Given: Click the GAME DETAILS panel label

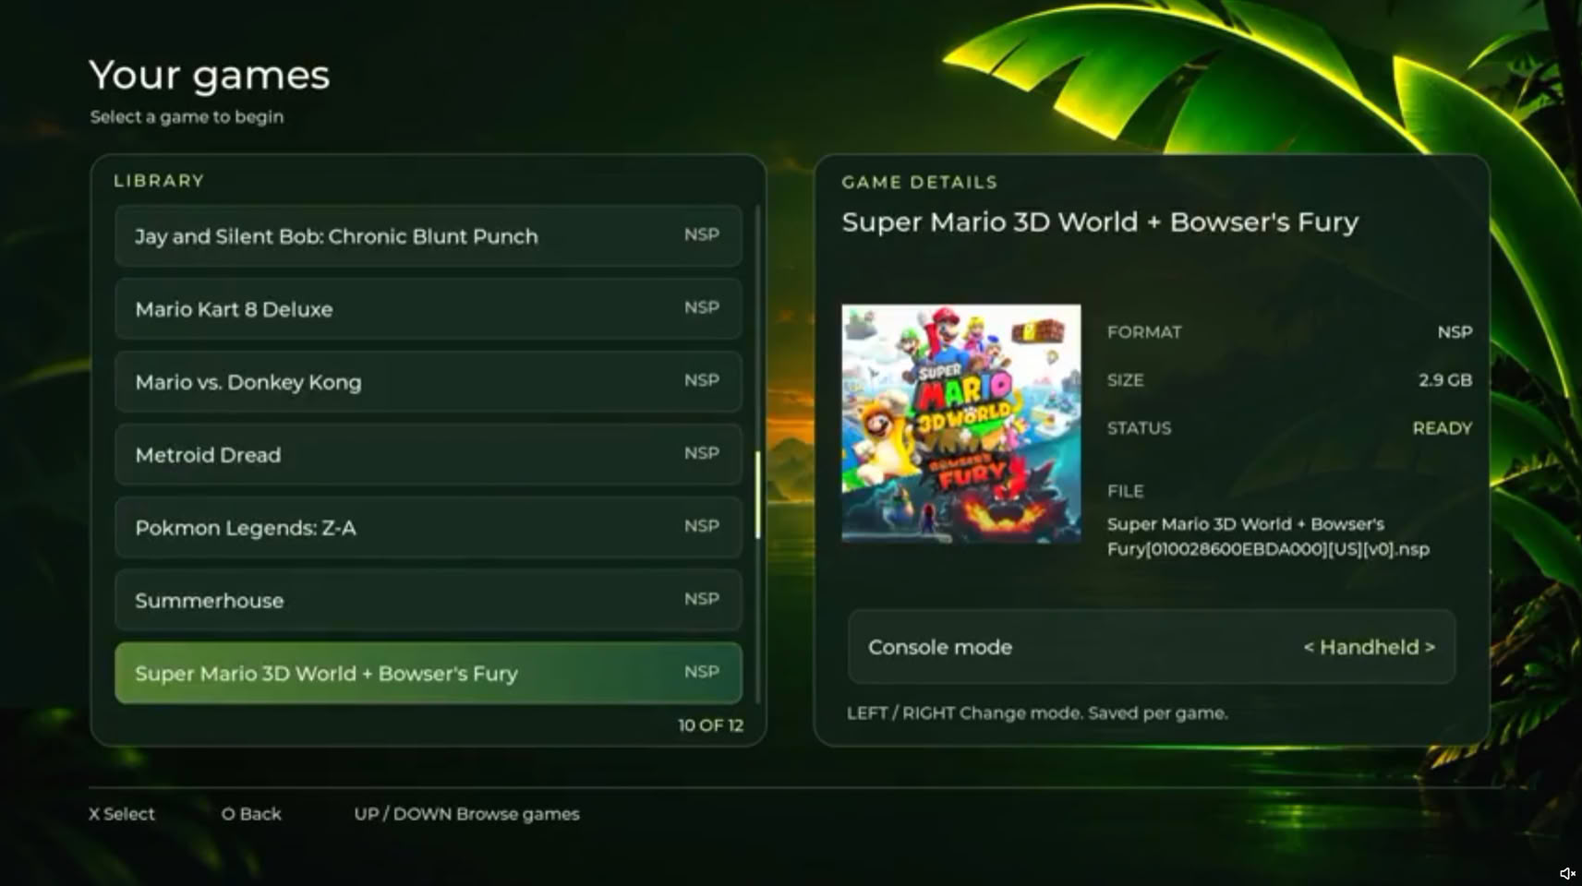Looking at the screenshot, I should click(x=920, y=183).
